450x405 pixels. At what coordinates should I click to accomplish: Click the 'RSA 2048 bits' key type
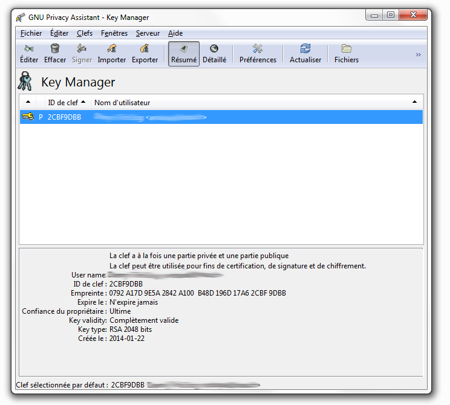point(131,329)
